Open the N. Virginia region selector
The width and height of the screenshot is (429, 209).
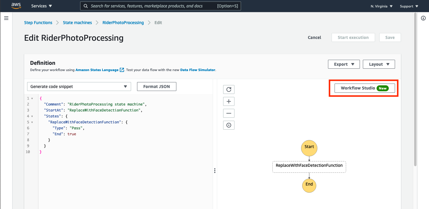pyautogui.click(x=382, y=6)
